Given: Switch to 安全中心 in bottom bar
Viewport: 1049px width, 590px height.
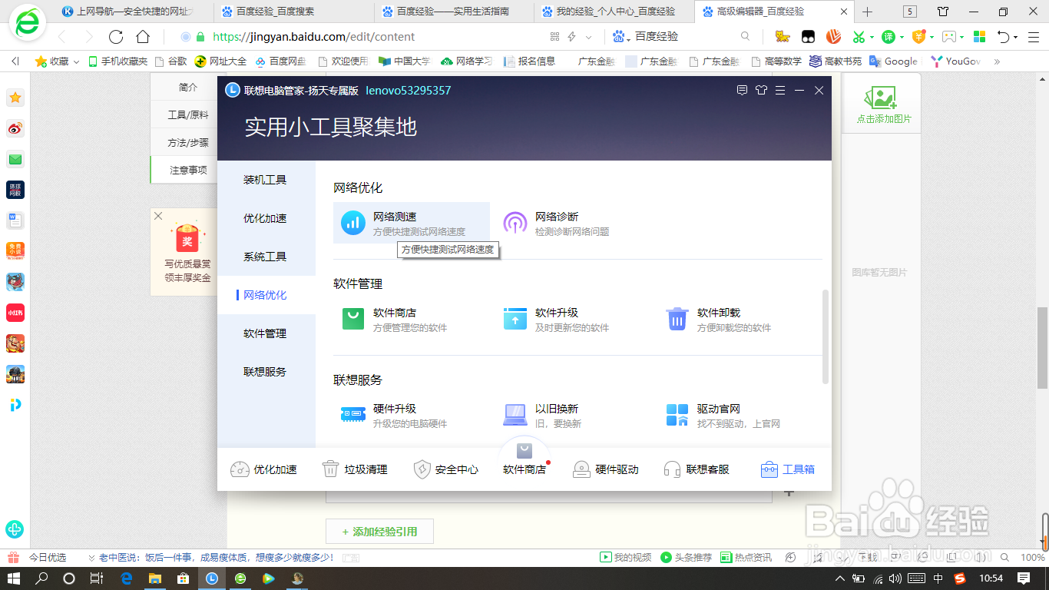Looking at the screenshot, I should click(445, 469).
